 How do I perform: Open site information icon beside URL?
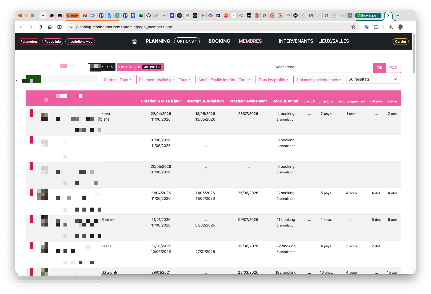[x=71, y=27]
